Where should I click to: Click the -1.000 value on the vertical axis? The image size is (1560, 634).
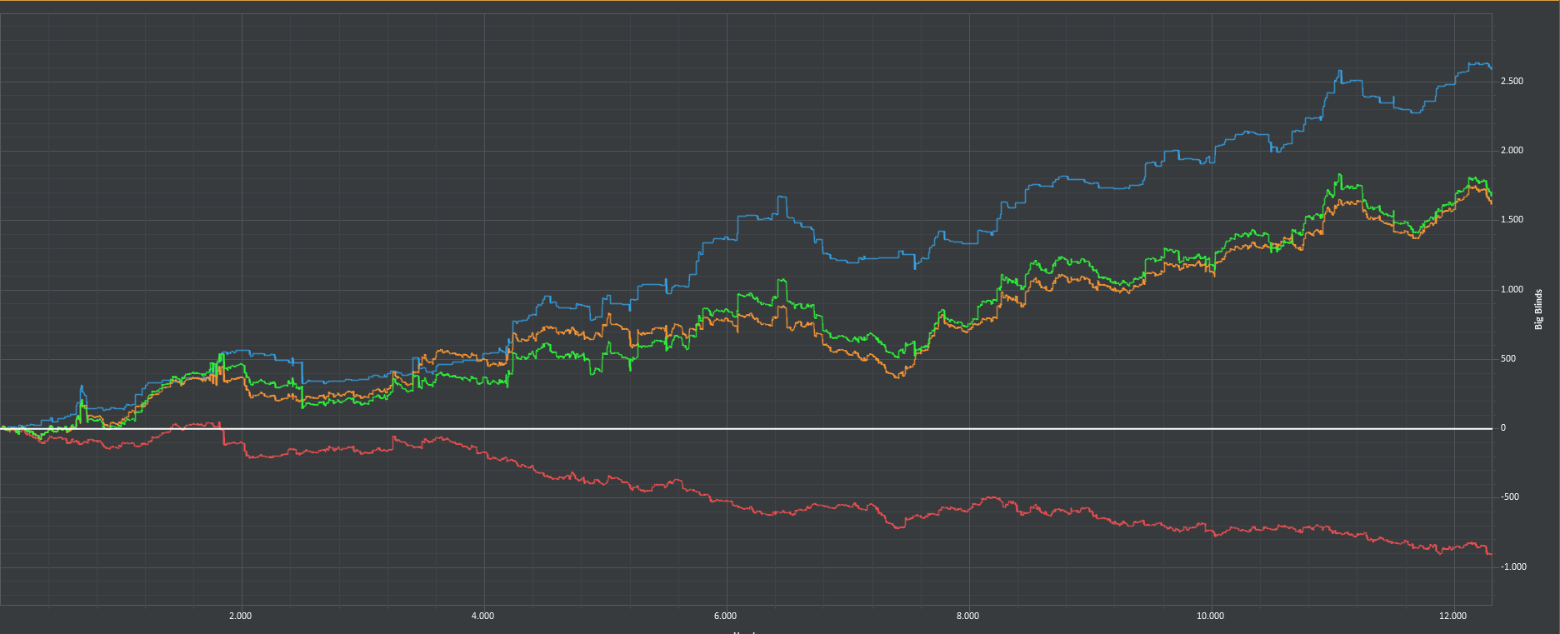pos(1513,567)
